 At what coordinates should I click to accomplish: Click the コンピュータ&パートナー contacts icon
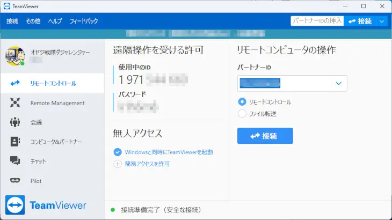click(15, 142)
